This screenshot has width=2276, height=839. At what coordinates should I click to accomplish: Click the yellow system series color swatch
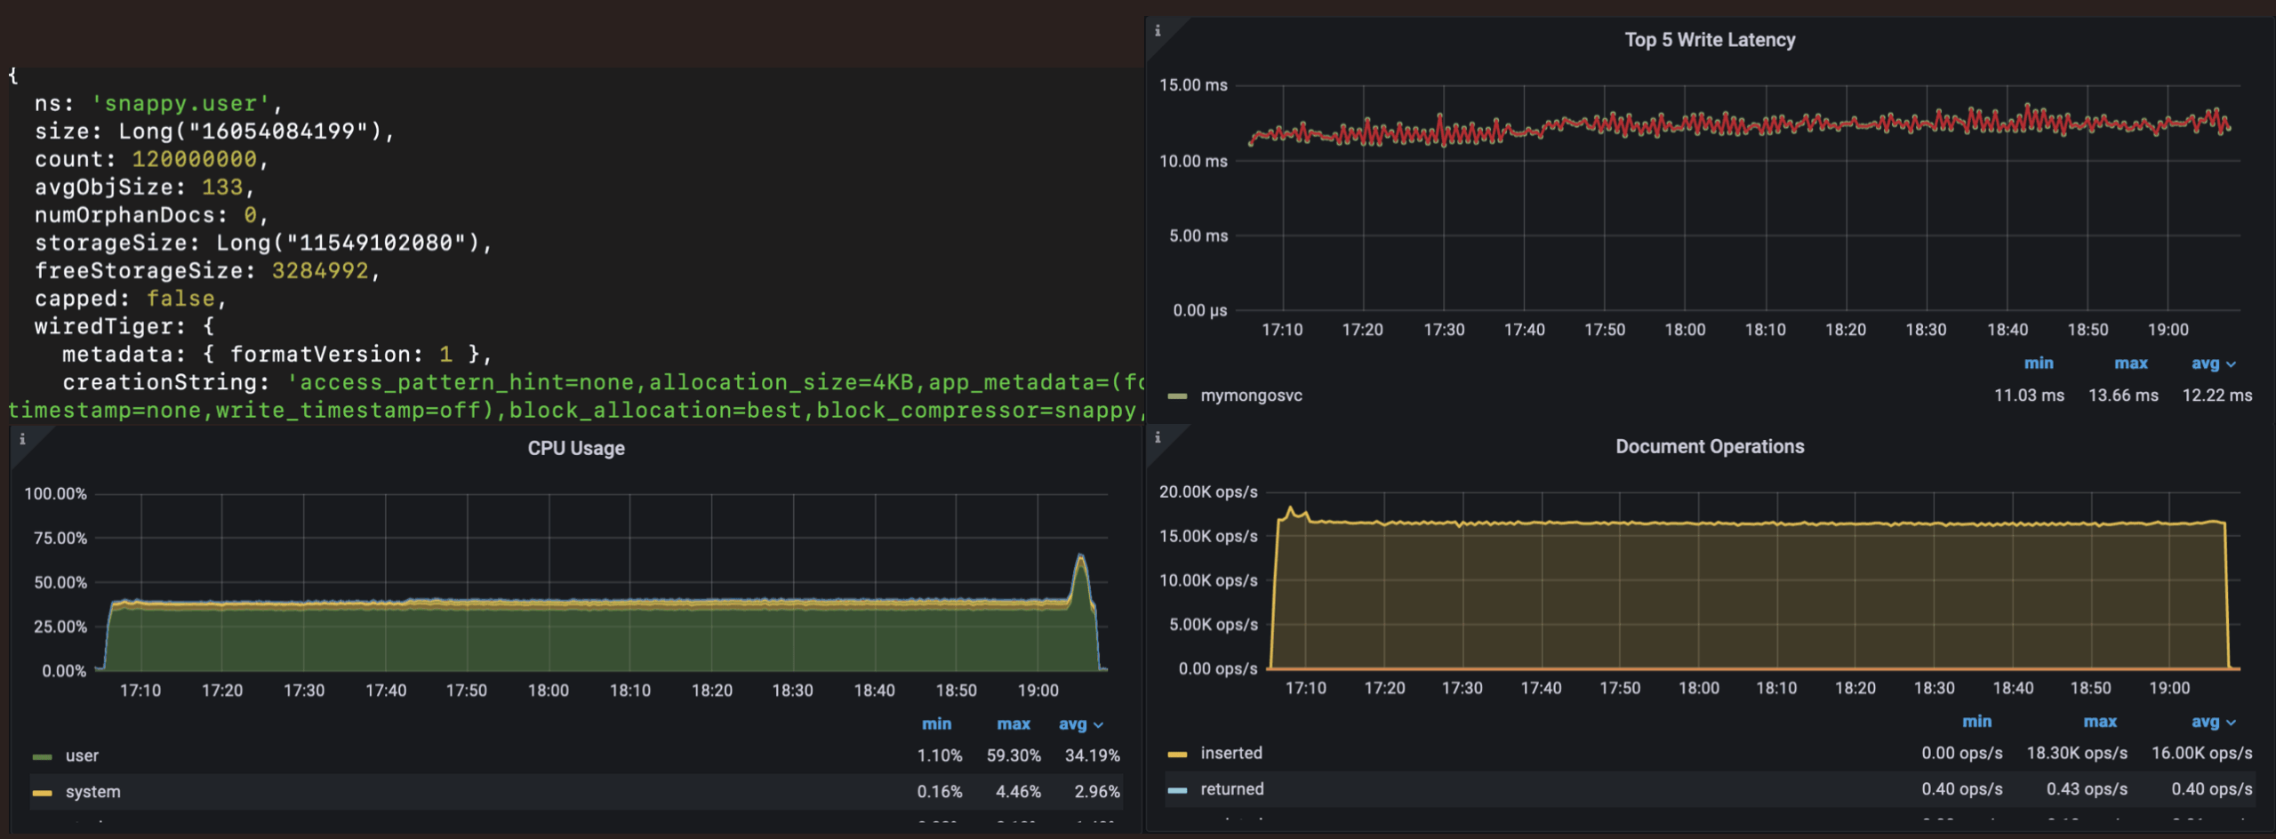[42, 793]
